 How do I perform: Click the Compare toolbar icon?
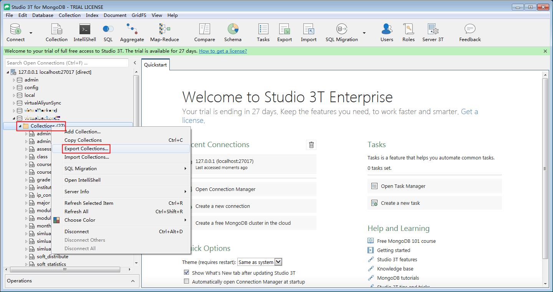coord(205,29)
